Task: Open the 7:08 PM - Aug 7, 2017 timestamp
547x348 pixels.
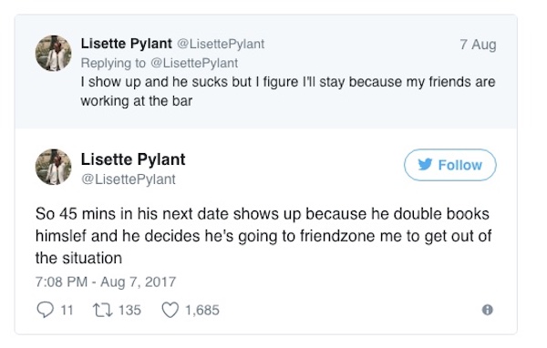Action: click(x=106, y=281)
